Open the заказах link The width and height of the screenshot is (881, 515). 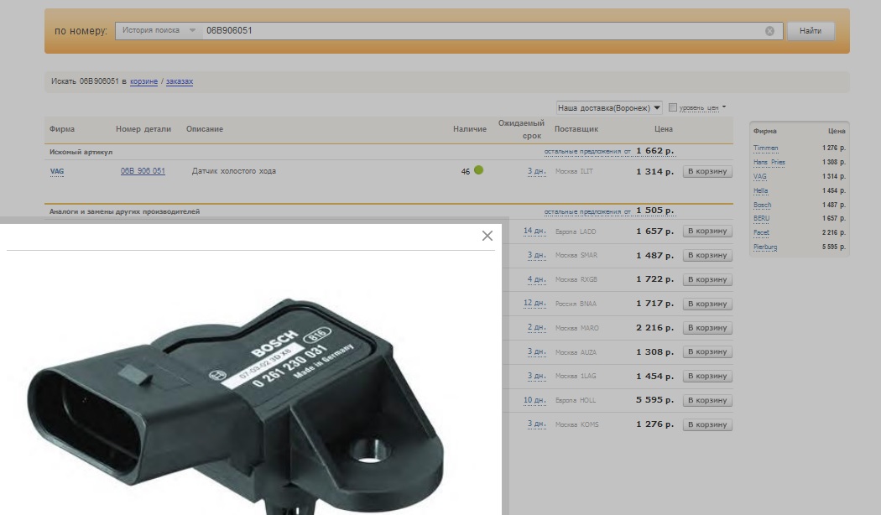pos(179,81)
